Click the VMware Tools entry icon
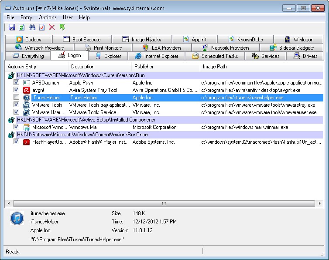Image resolution: width=329 pixels, height=260 pixels. (x=27, y=105)
